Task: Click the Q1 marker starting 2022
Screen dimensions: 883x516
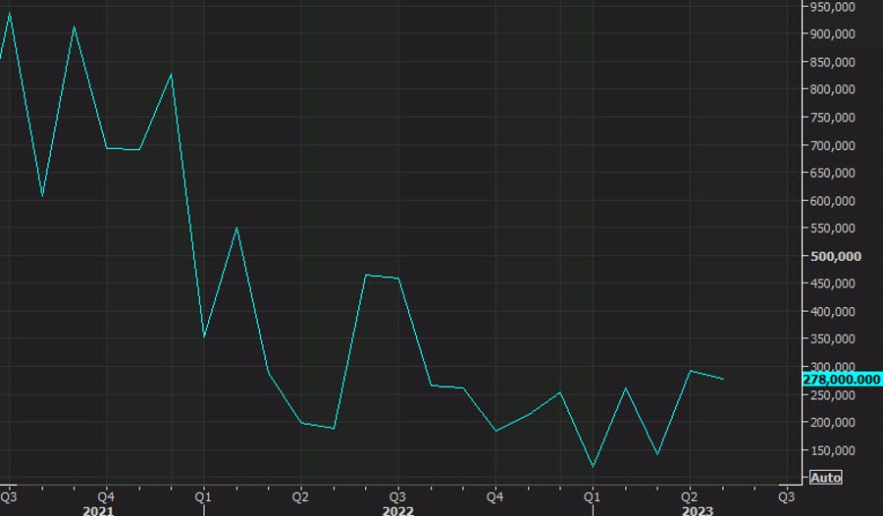Action: (203, 495)
